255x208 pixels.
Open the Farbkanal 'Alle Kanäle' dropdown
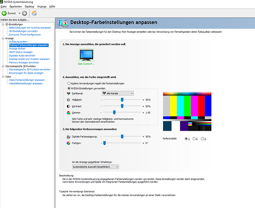point(118,94)
